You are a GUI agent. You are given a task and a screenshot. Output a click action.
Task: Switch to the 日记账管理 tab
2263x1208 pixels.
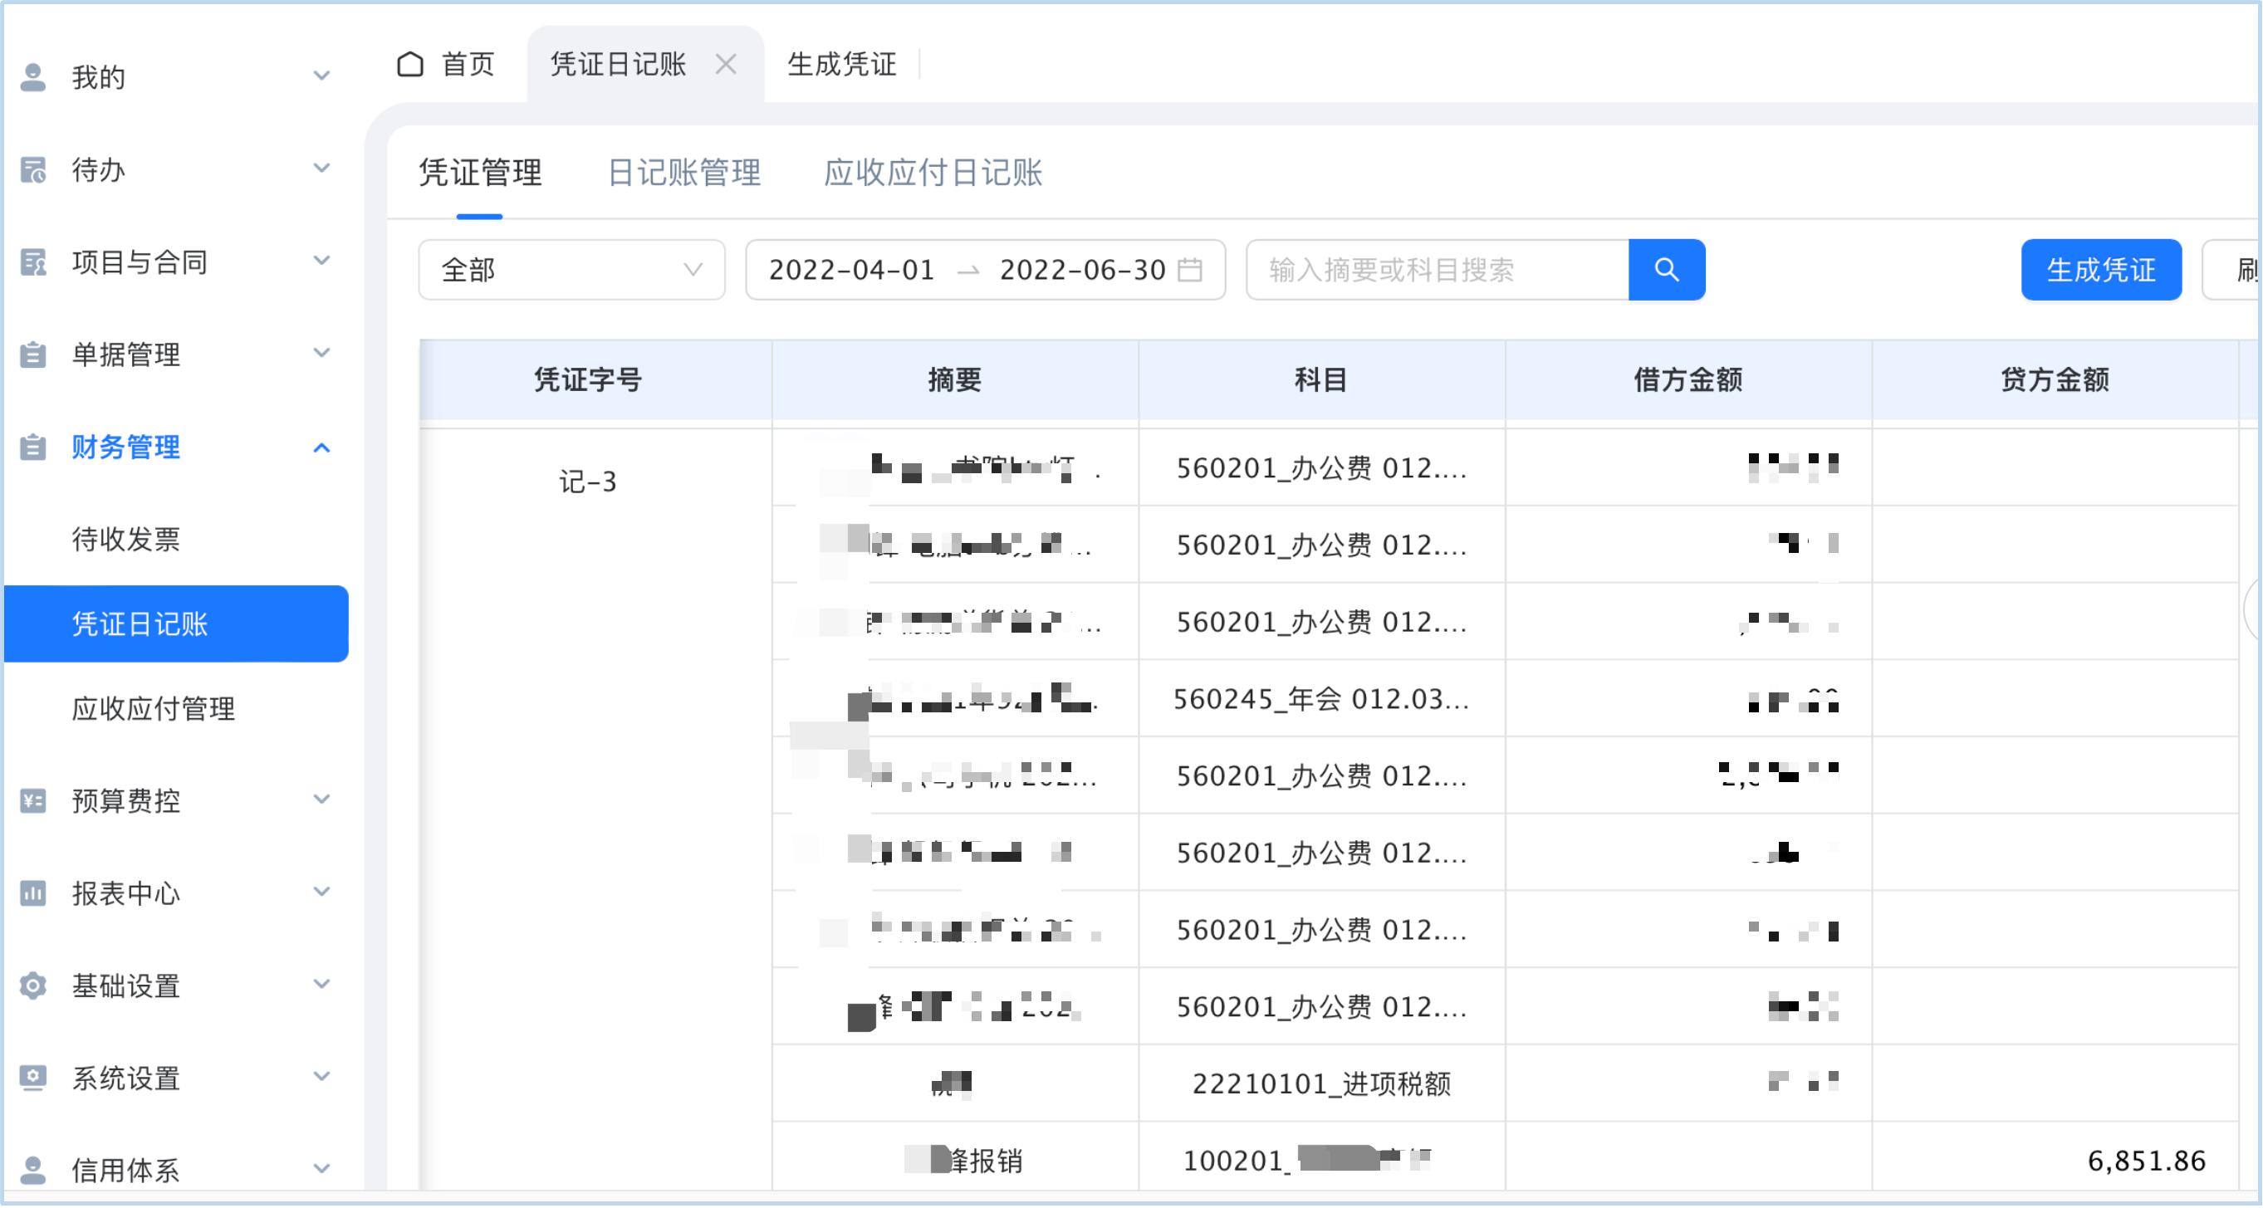(x=683, y=173)
